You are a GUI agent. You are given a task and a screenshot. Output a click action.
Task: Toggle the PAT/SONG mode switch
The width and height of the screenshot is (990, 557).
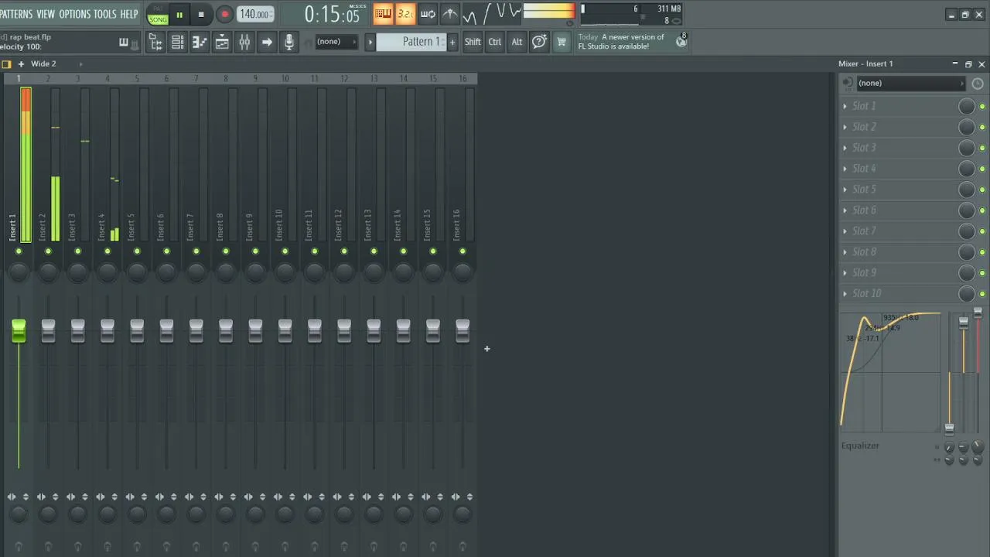(158, 15)
